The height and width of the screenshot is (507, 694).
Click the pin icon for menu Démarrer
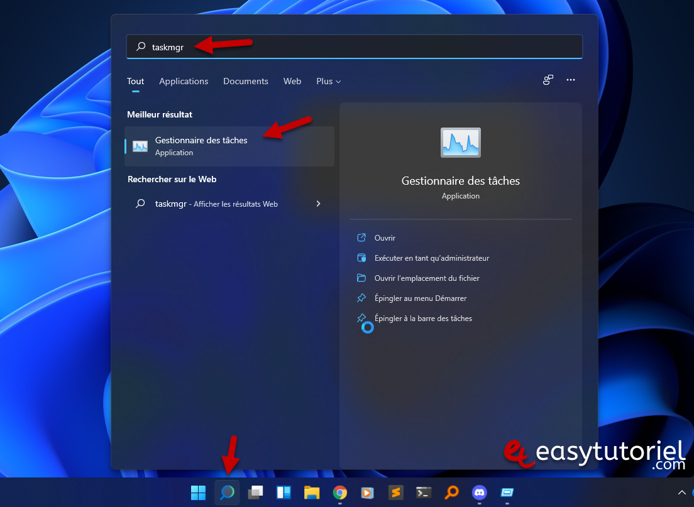(361, 298)
